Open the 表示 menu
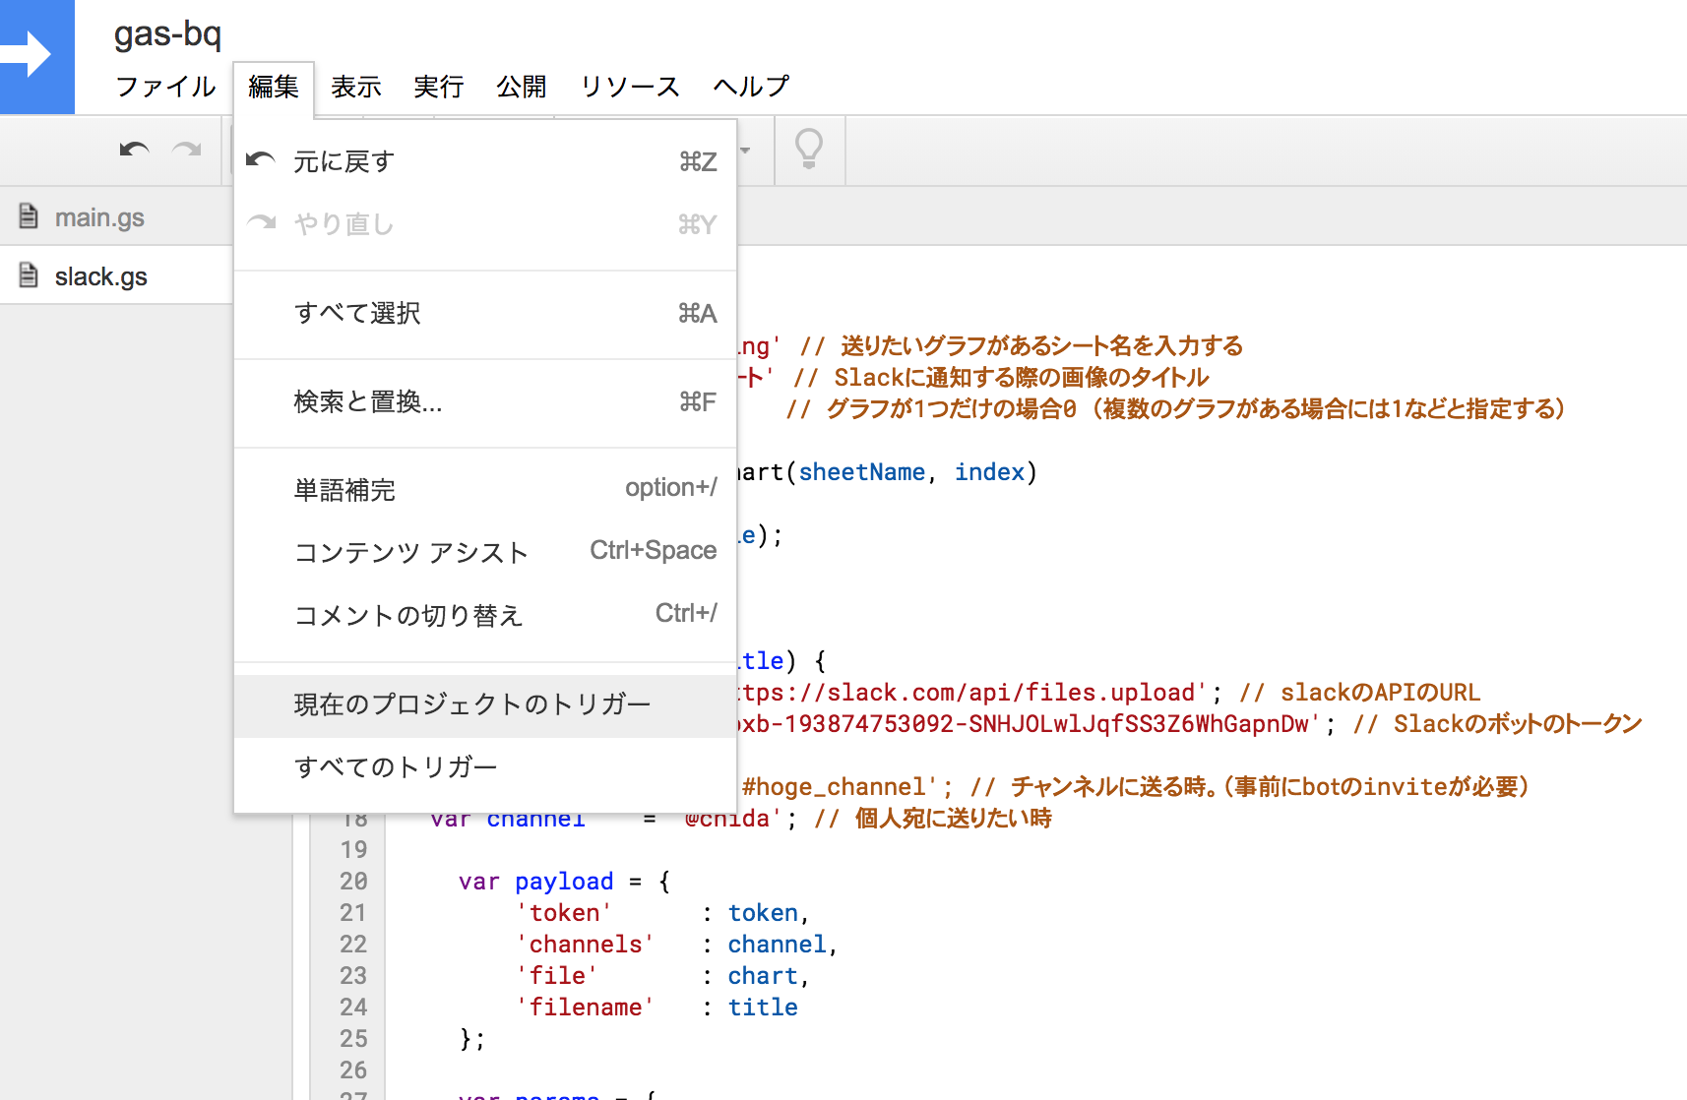Screen dimensions: 1687x1100 click(356, 87)
